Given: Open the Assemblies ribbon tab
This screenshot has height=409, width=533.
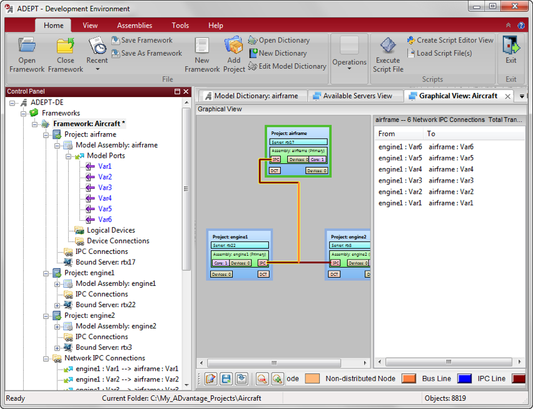Looking at the screenshot, I should [135, 26].
